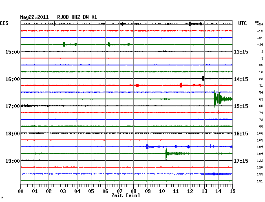
Task: Select the DC value 63
Action: click(x=261, y=99)
